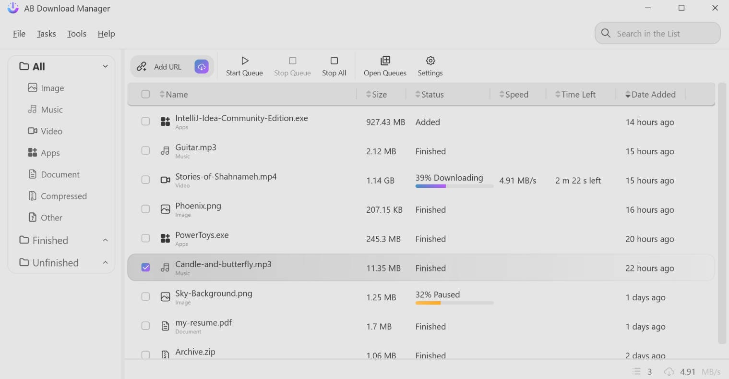Open the Tasks menu
This screenshot has height=379, width=729.
coord(46,34)
